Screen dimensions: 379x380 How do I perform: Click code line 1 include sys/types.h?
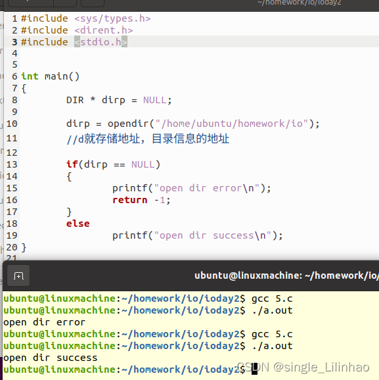pyautogui.click(x=86, y=18)
